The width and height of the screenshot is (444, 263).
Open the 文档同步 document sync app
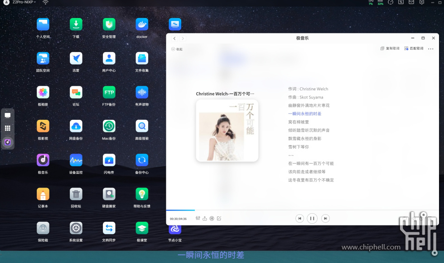click(109, 228)
